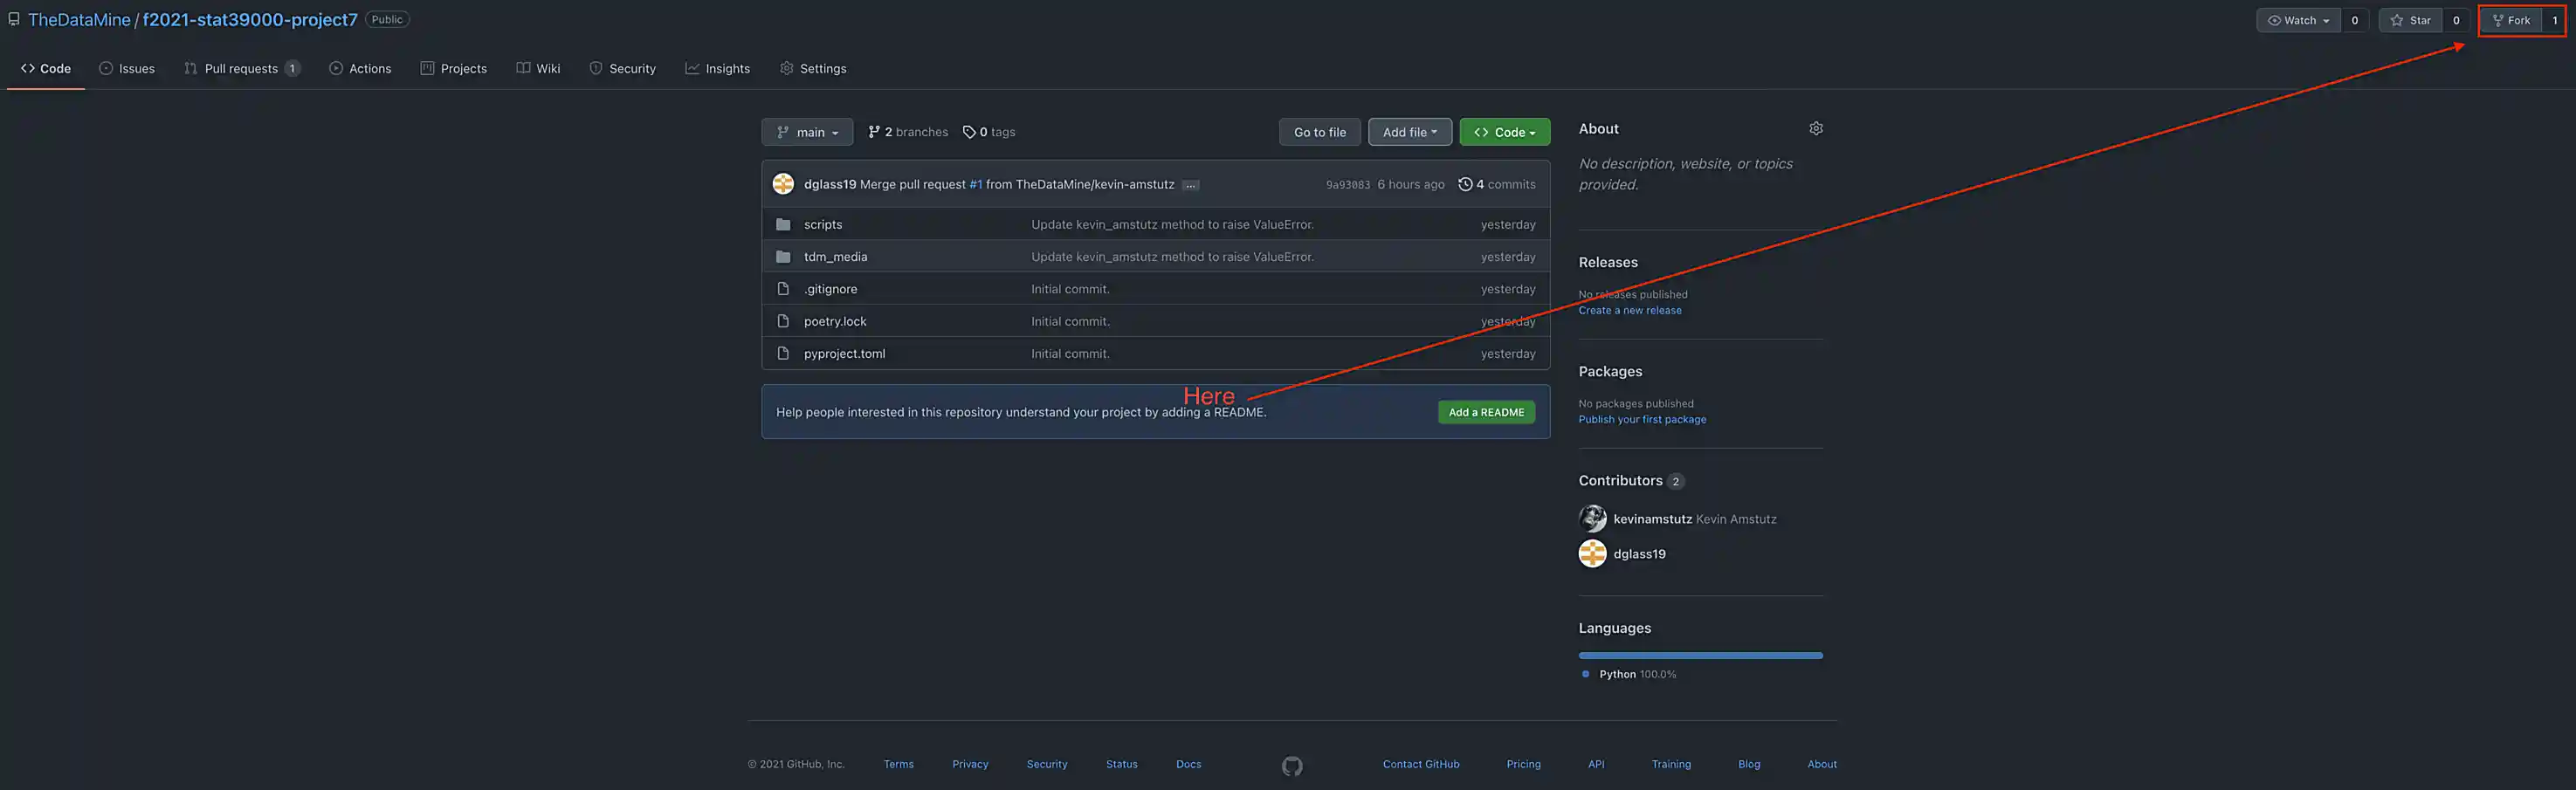Viewport: 2576px width, 790px height.
Task: Click Add a README button
Action: coord(1486,412)
